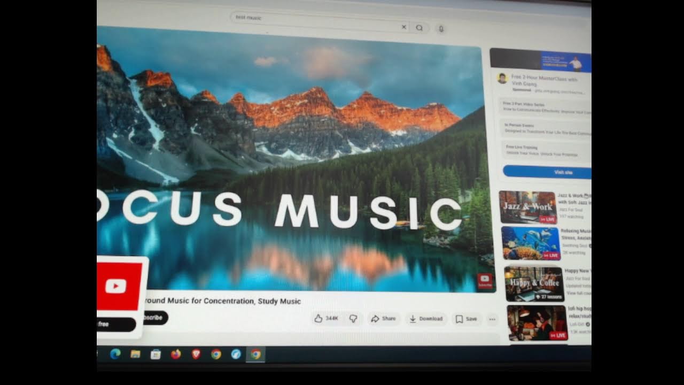684x385 pixels.
Task: Open the blue round app icon after Chrome
Action: tap(236, 354)
